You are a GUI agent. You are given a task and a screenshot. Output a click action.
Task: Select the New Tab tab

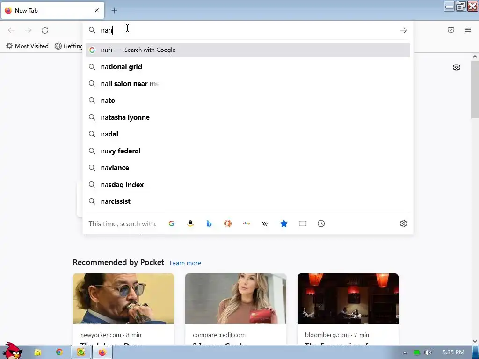pyautogui.click(x=52, y=11)
